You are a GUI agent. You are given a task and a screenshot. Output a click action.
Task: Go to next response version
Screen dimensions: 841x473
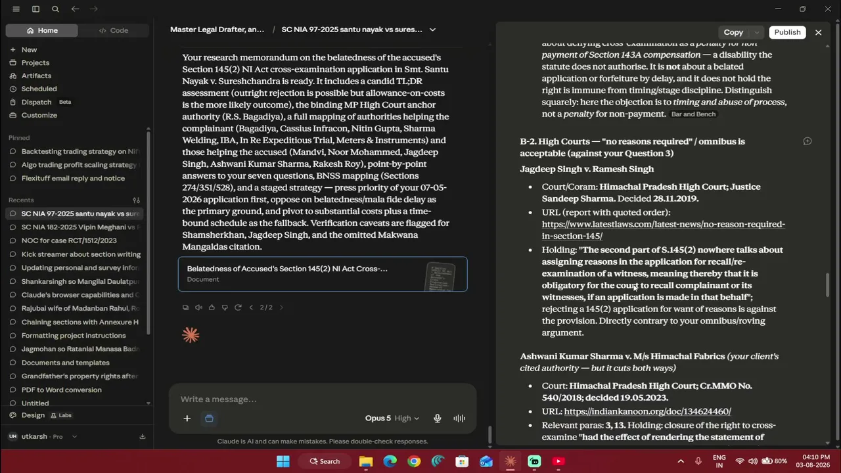click(281, 307)
